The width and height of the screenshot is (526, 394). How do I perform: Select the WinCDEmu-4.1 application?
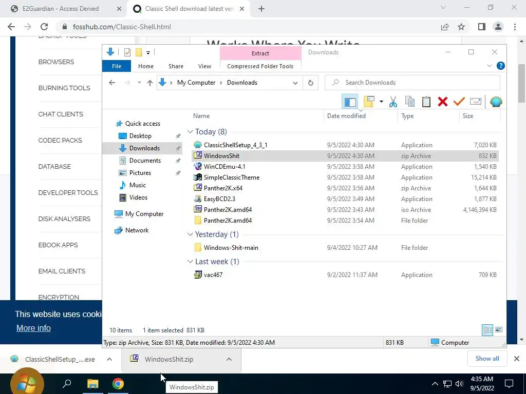point(345,167)
